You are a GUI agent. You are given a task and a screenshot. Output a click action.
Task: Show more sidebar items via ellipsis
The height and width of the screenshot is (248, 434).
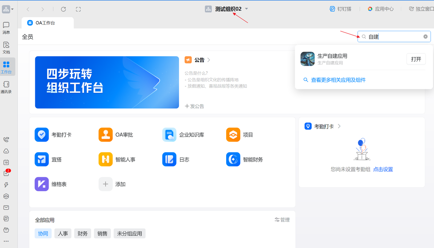(x=6, y=241)
